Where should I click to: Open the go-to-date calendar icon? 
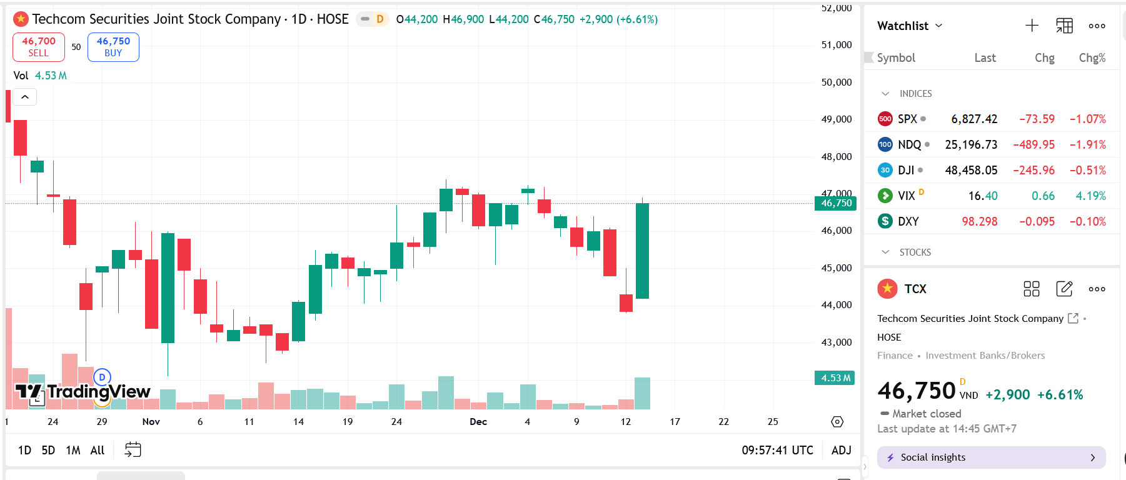click(x=132, y=449)
